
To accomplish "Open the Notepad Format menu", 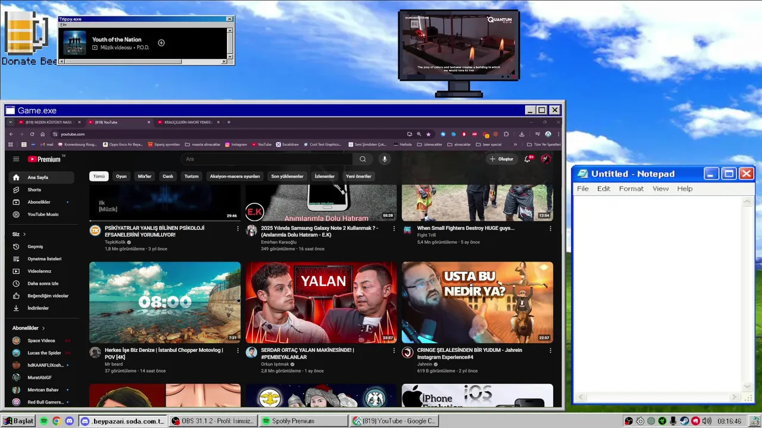I will pos(631,188).
